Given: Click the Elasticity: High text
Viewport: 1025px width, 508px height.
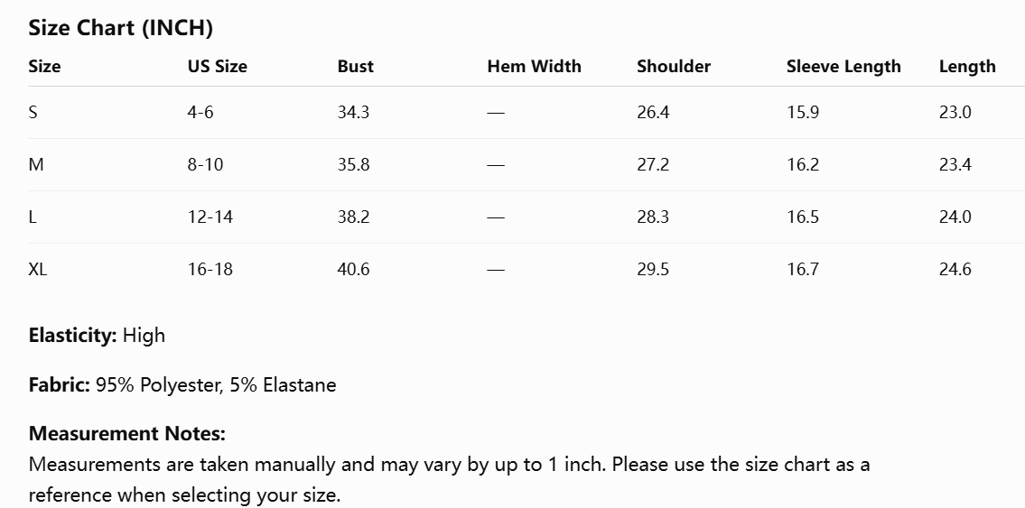Looking at the screenshot, I should click(x=97, y=336).
